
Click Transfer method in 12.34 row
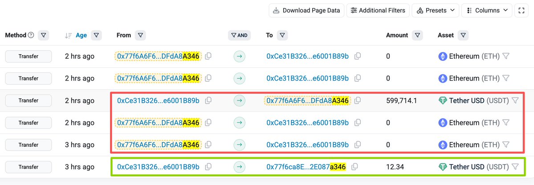coord(28,167)
